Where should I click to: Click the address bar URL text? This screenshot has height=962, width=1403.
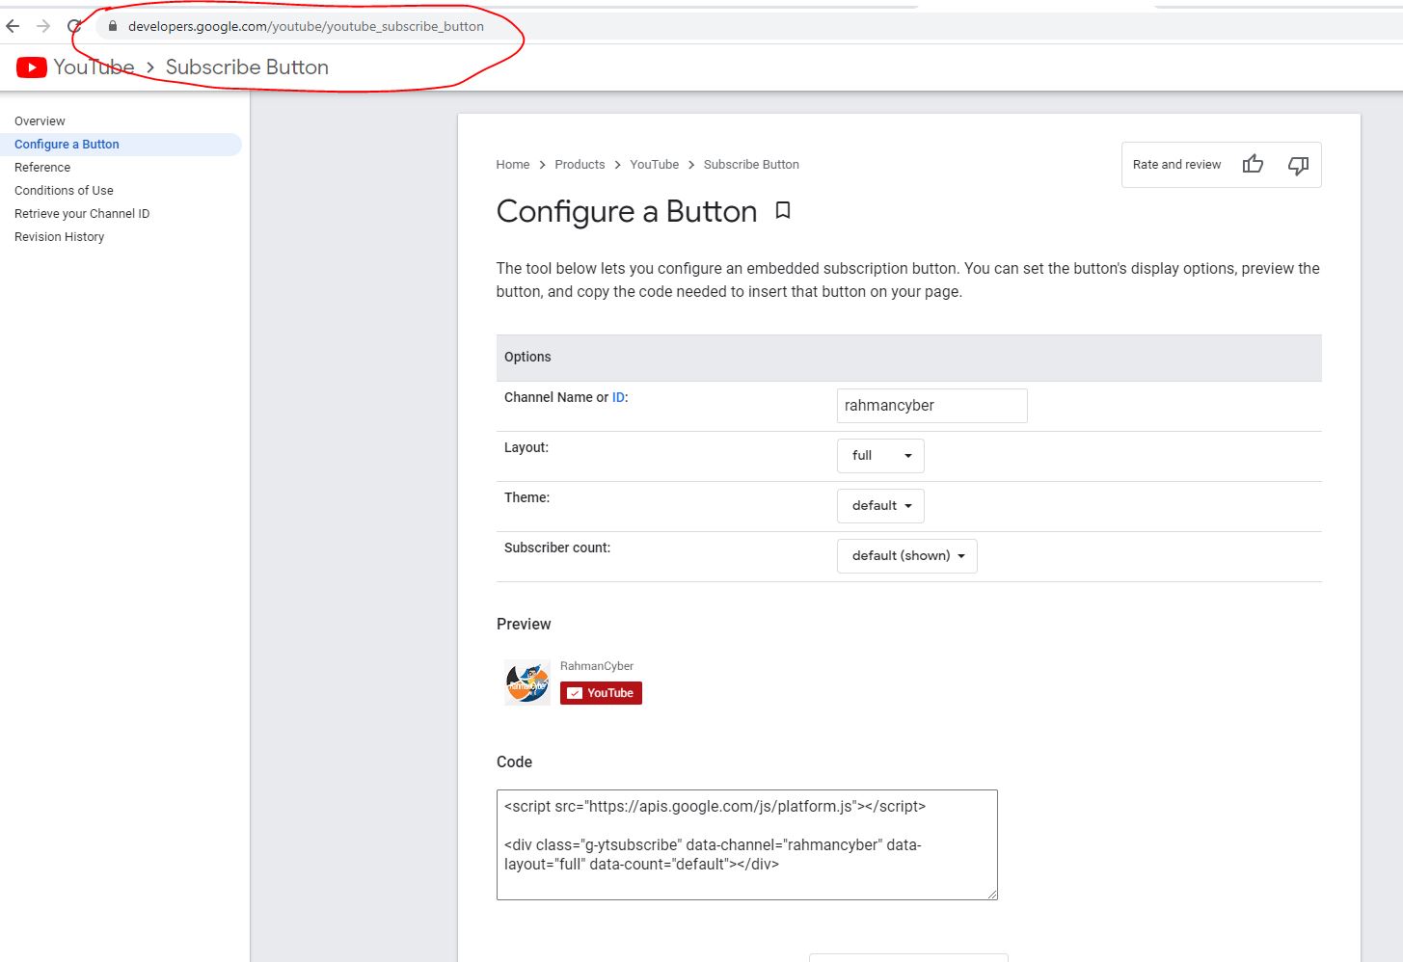(306, 26)
